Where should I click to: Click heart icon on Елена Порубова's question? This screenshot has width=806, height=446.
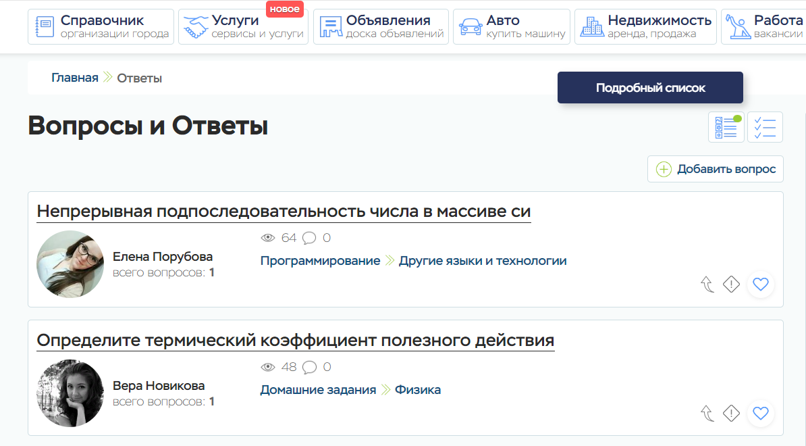pyautogui.click(x=761, y=284)
